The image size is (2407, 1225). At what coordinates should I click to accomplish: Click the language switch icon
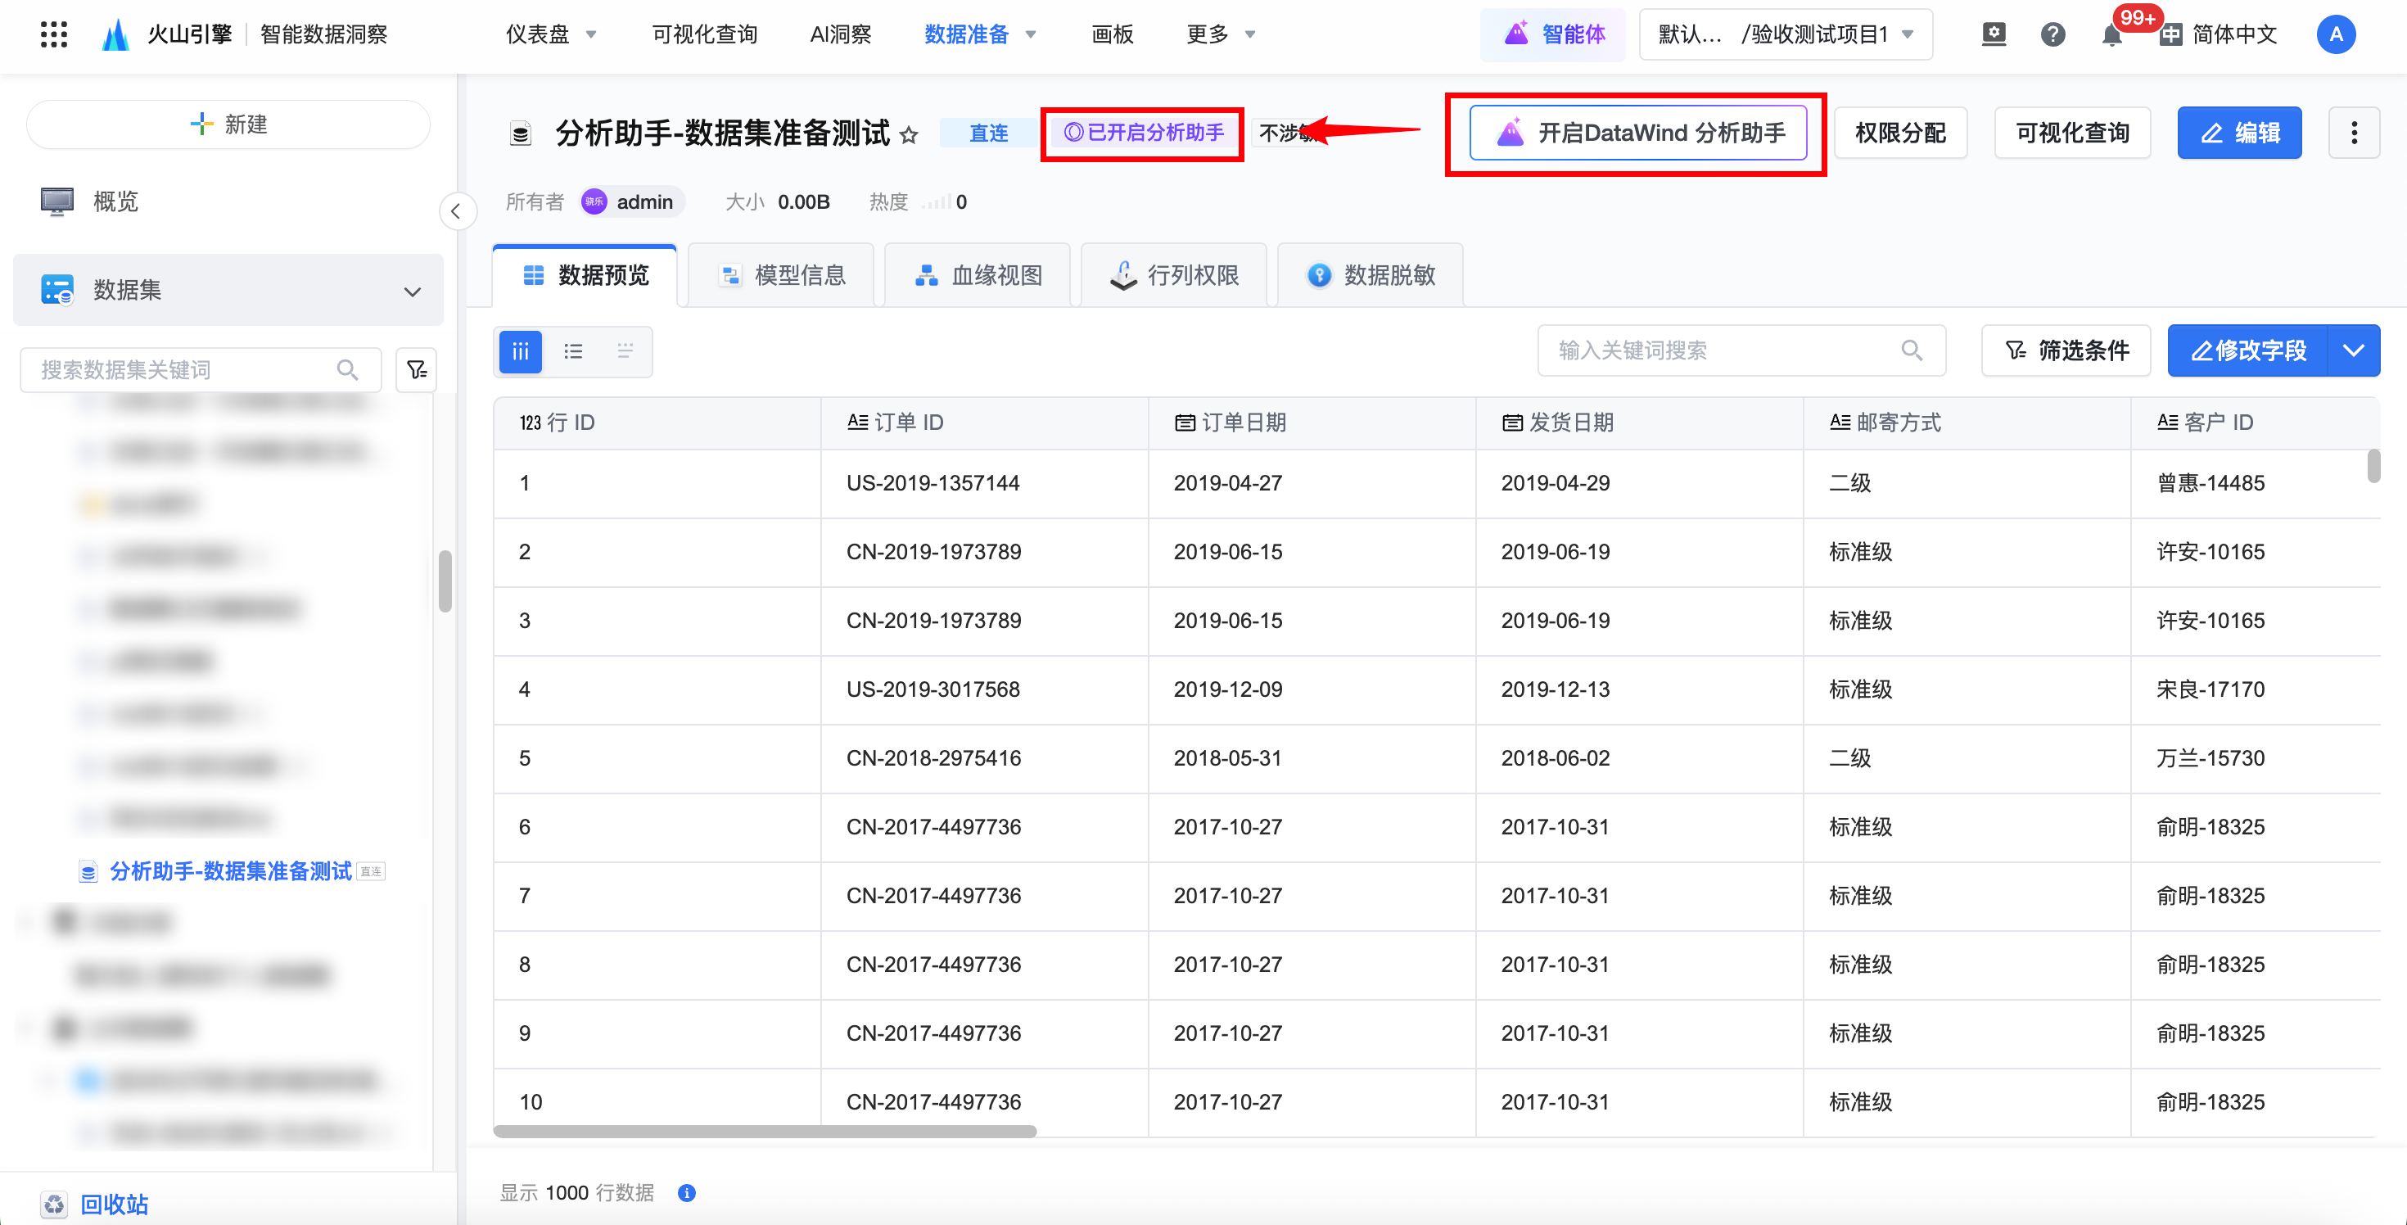[x=2170, y=34]
